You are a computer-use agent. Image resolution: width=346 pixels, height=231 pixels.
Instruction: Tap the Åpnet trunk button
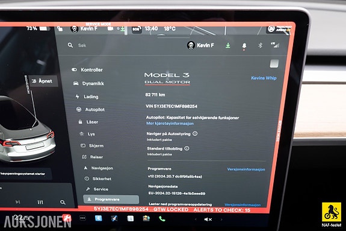click(x=43, y=81)
